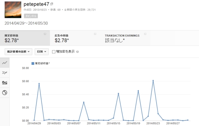This screenshot has width=199, height=126.
Task: Open the 日別 granularity dropdown
Action: 42,52
